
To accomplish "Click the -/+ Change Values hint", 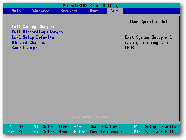I will [x=96, y=127].
